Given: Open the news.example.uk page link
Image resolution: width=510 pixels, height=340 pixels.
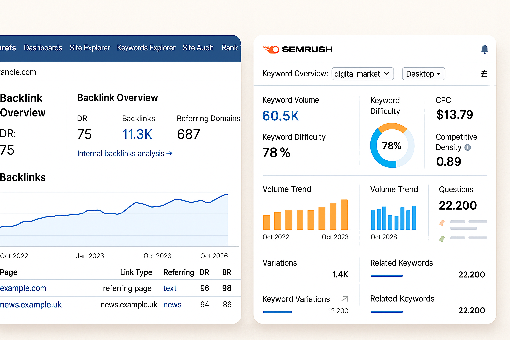Looking at the screenshot, I should pos(31,305).
